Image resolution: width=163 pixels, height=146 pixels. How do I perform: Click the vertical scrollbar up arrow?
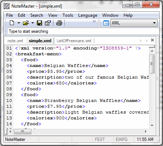point(152,51)
